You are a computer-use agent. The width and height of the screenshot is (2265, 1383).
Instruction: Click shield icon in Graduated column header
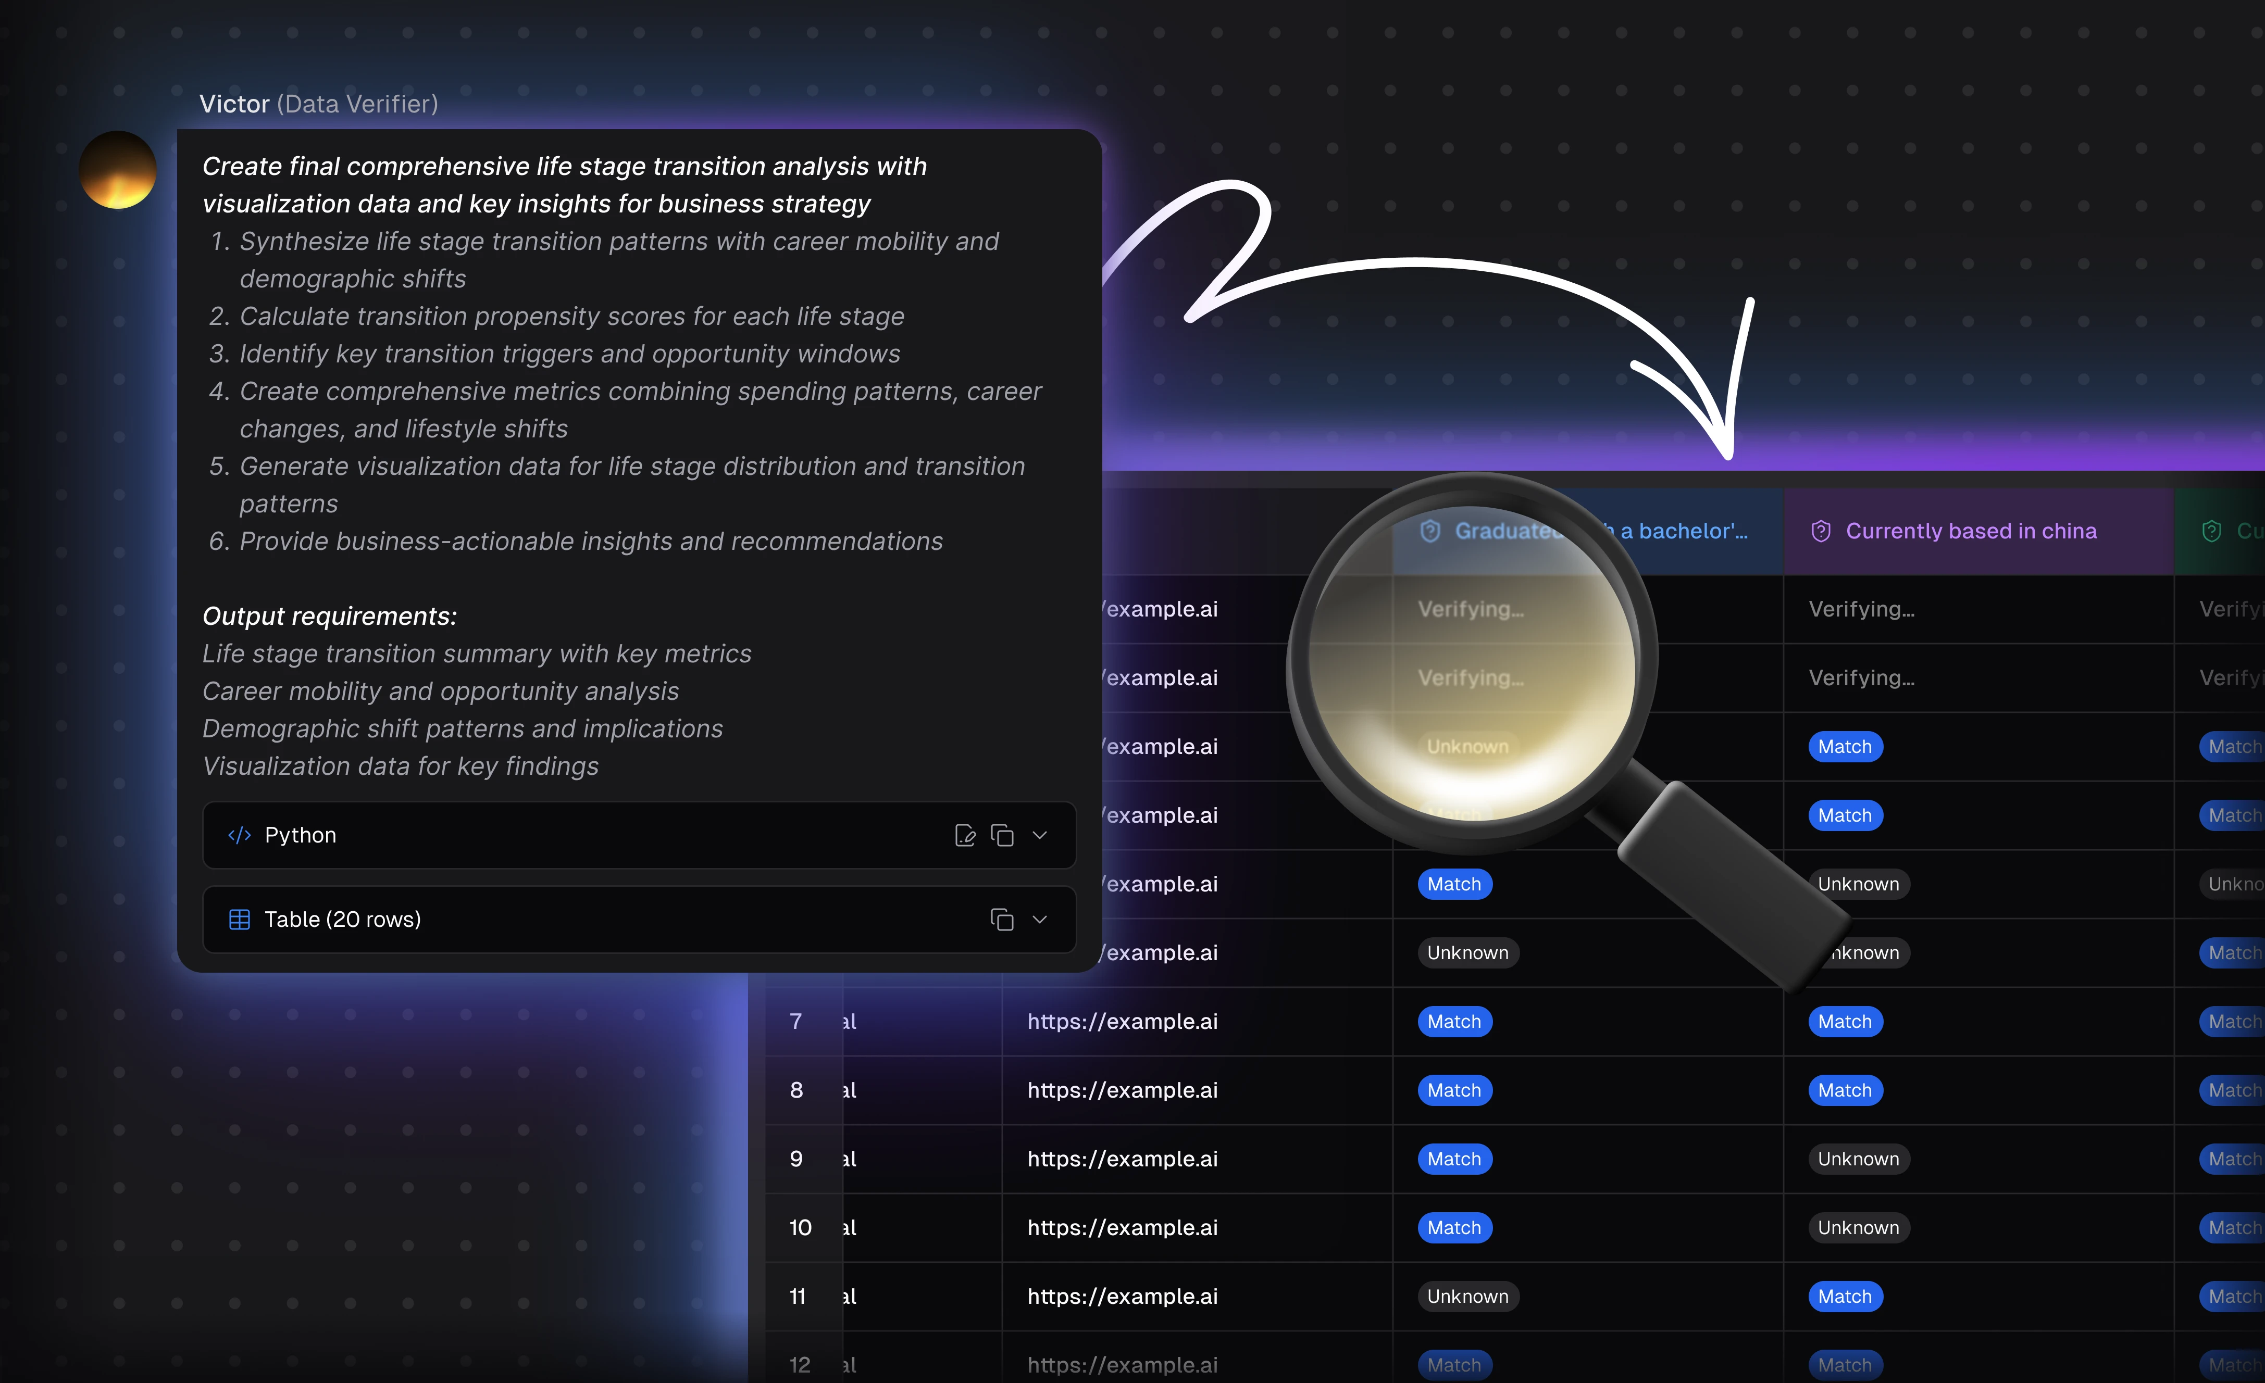(x=1429, y=531)
